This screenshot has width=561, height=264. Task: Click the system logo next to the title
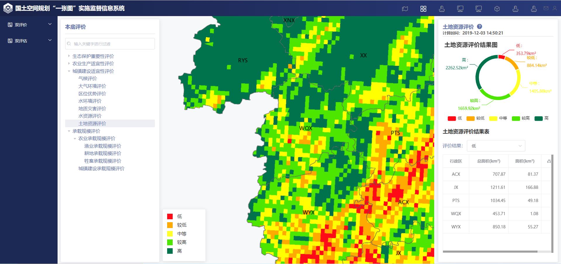click(x=8, y=8)
